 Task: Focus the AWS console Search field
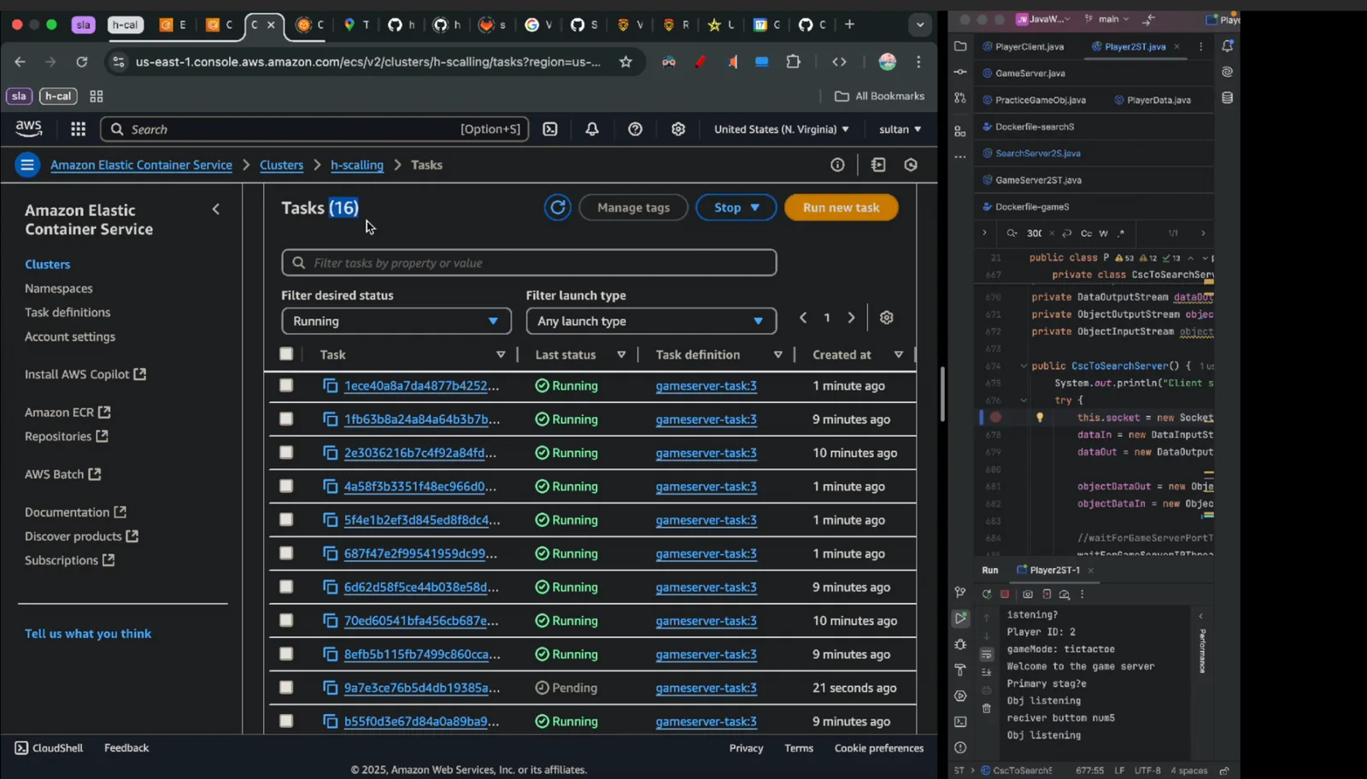coord(314,129)
